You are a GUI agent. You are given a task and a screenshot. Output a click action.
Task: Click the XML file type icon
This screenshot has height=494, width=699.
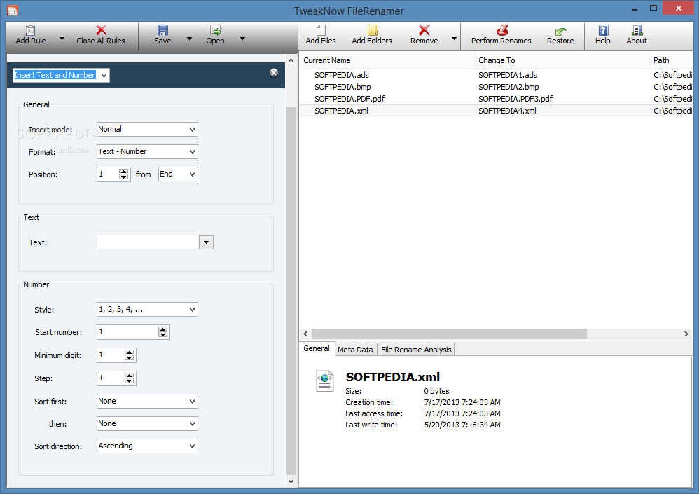coord(324,380)
